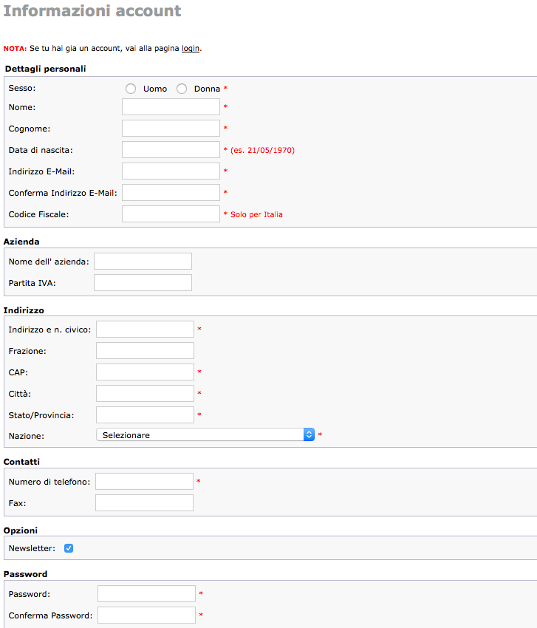Select the Uomo radio button
Screen dimensions: 537x628
(x=131, y=89)
